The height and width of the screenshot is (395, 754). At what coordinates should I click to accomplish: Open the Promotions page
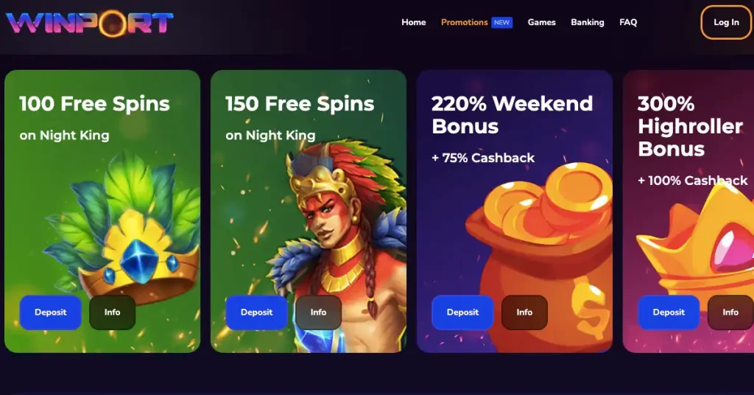pos(464,22)
